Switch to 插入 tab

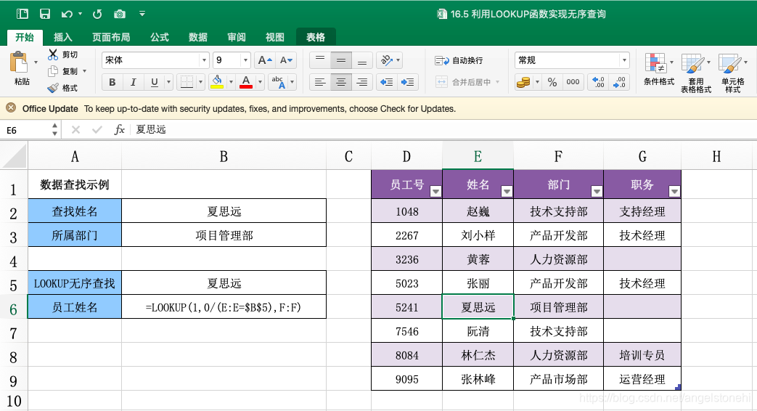pos(62,37)
